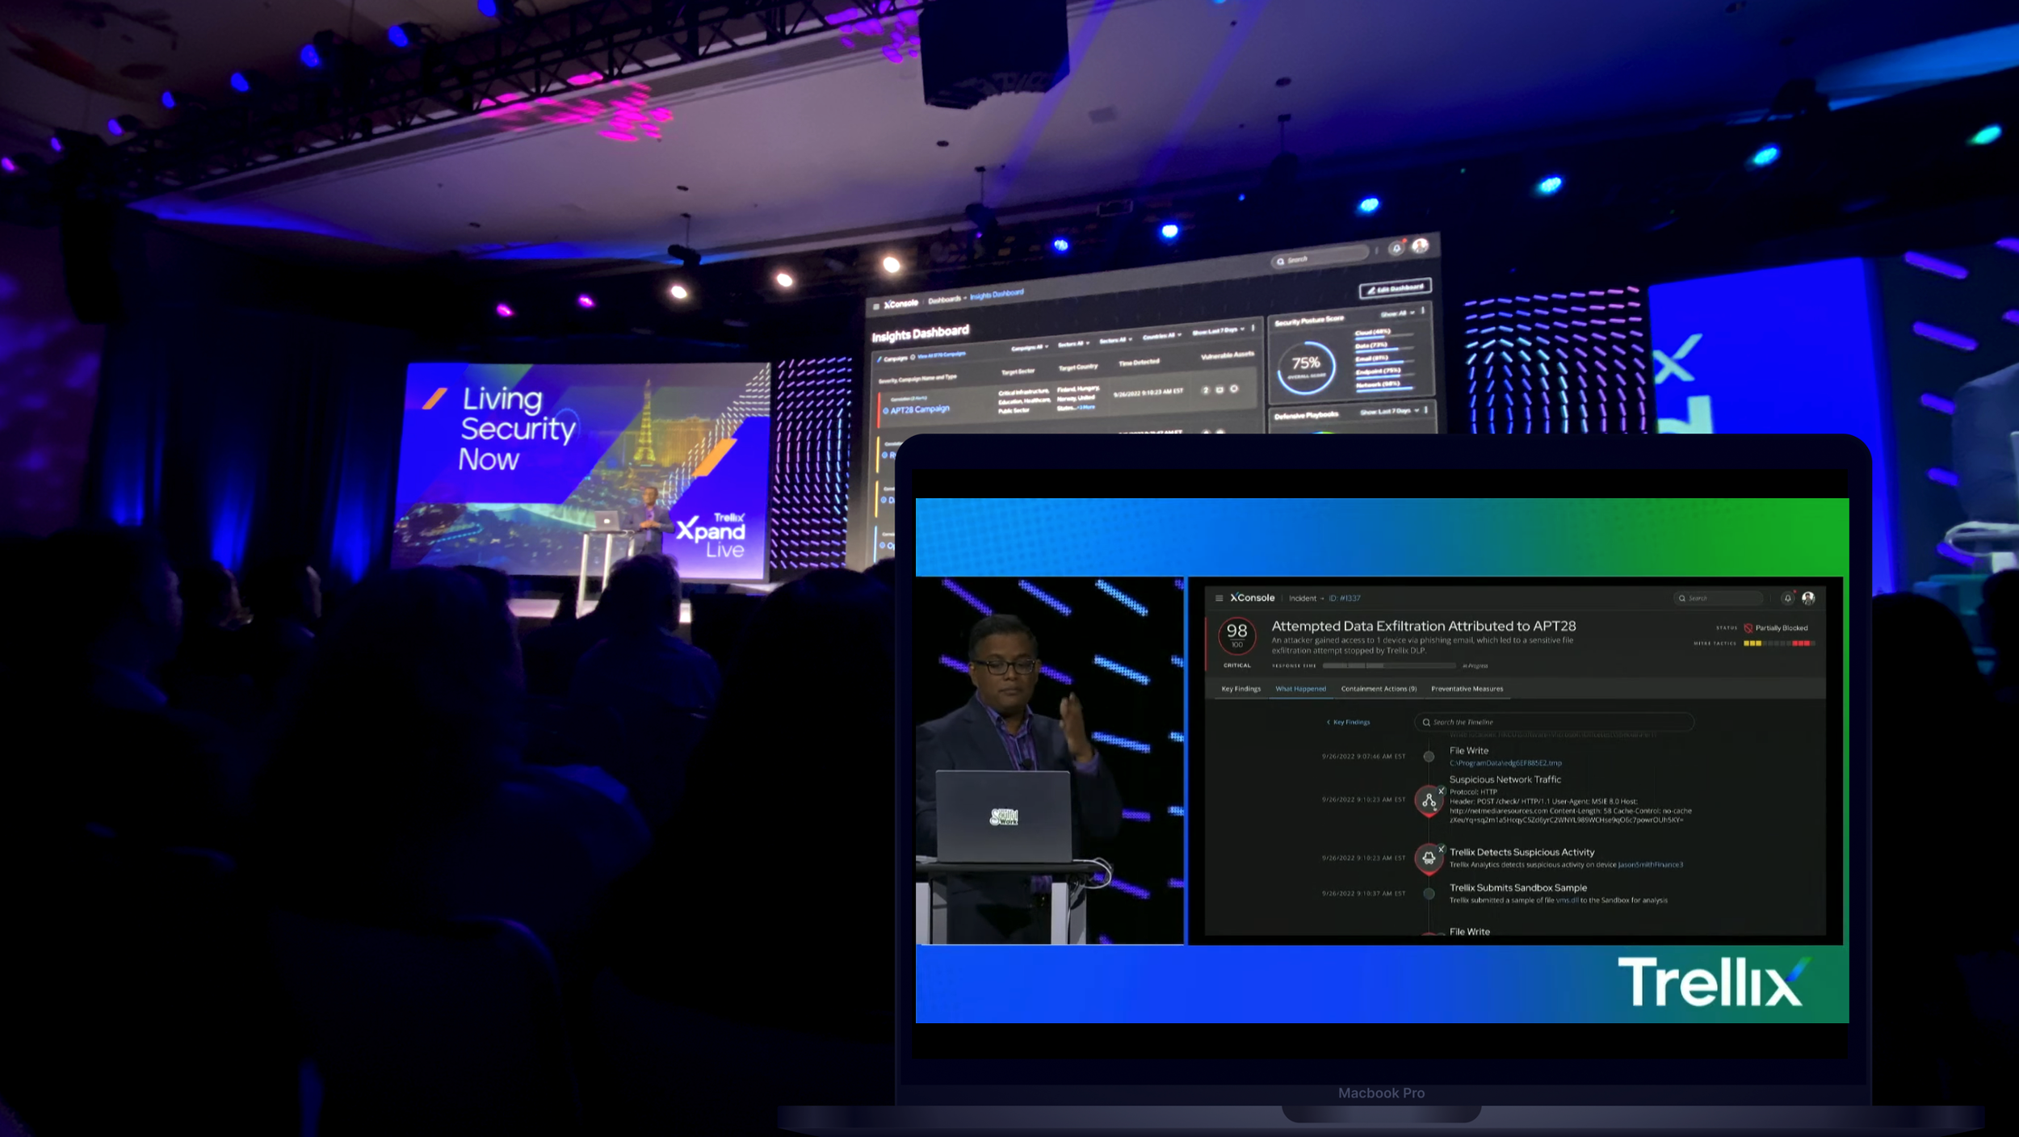Open the XConsole hamburger menu on laptop
2019x1137 pixels.
1219,598
